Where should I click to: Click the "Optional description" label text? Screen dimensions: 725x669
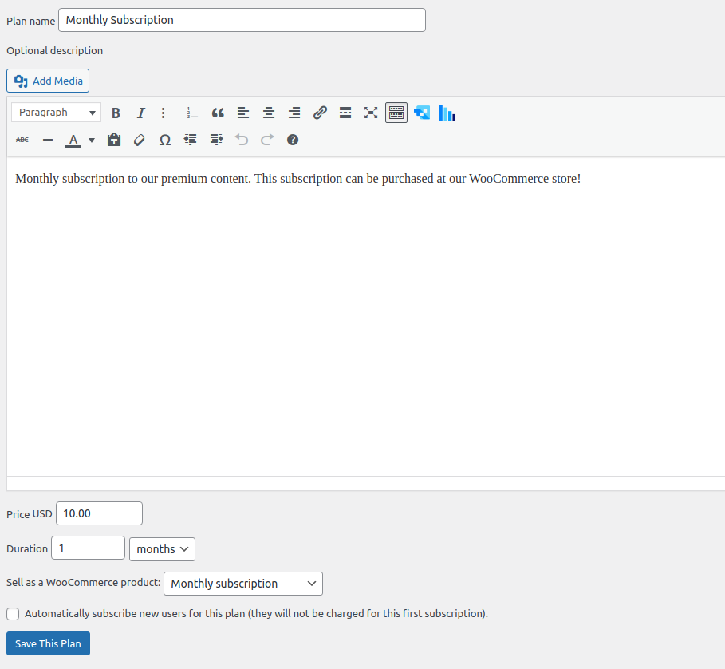pyautogui.click(x=54, y=51)
